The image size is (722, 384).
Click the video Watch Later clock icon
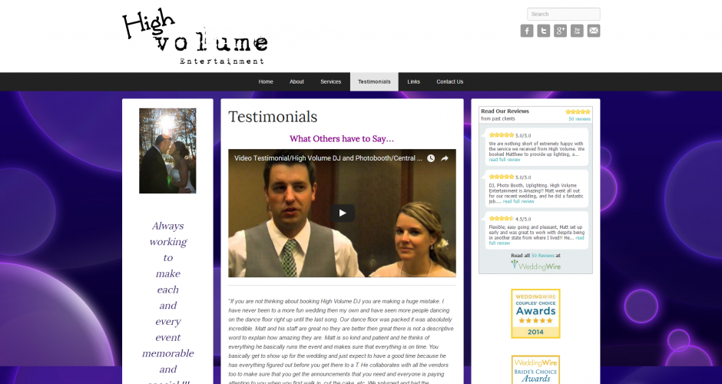point(431,158)
